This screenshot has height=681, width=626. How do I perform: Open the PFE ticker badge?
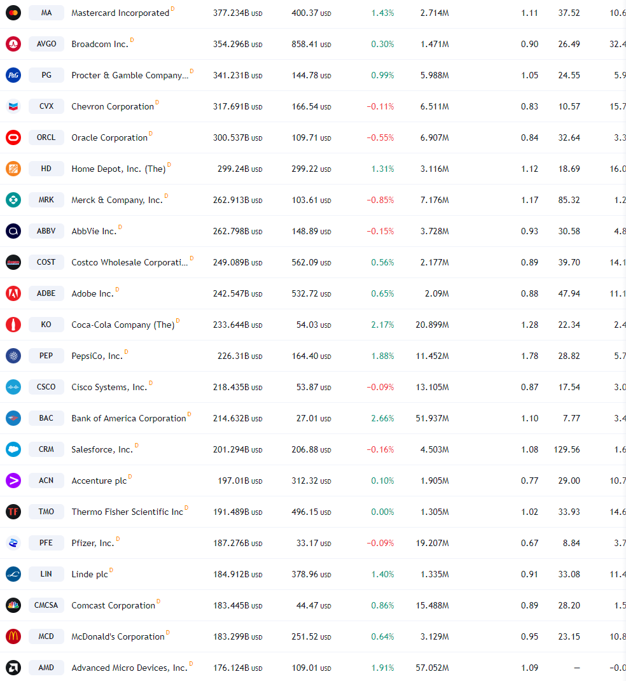pyautogui.click(x=46, y=543)
